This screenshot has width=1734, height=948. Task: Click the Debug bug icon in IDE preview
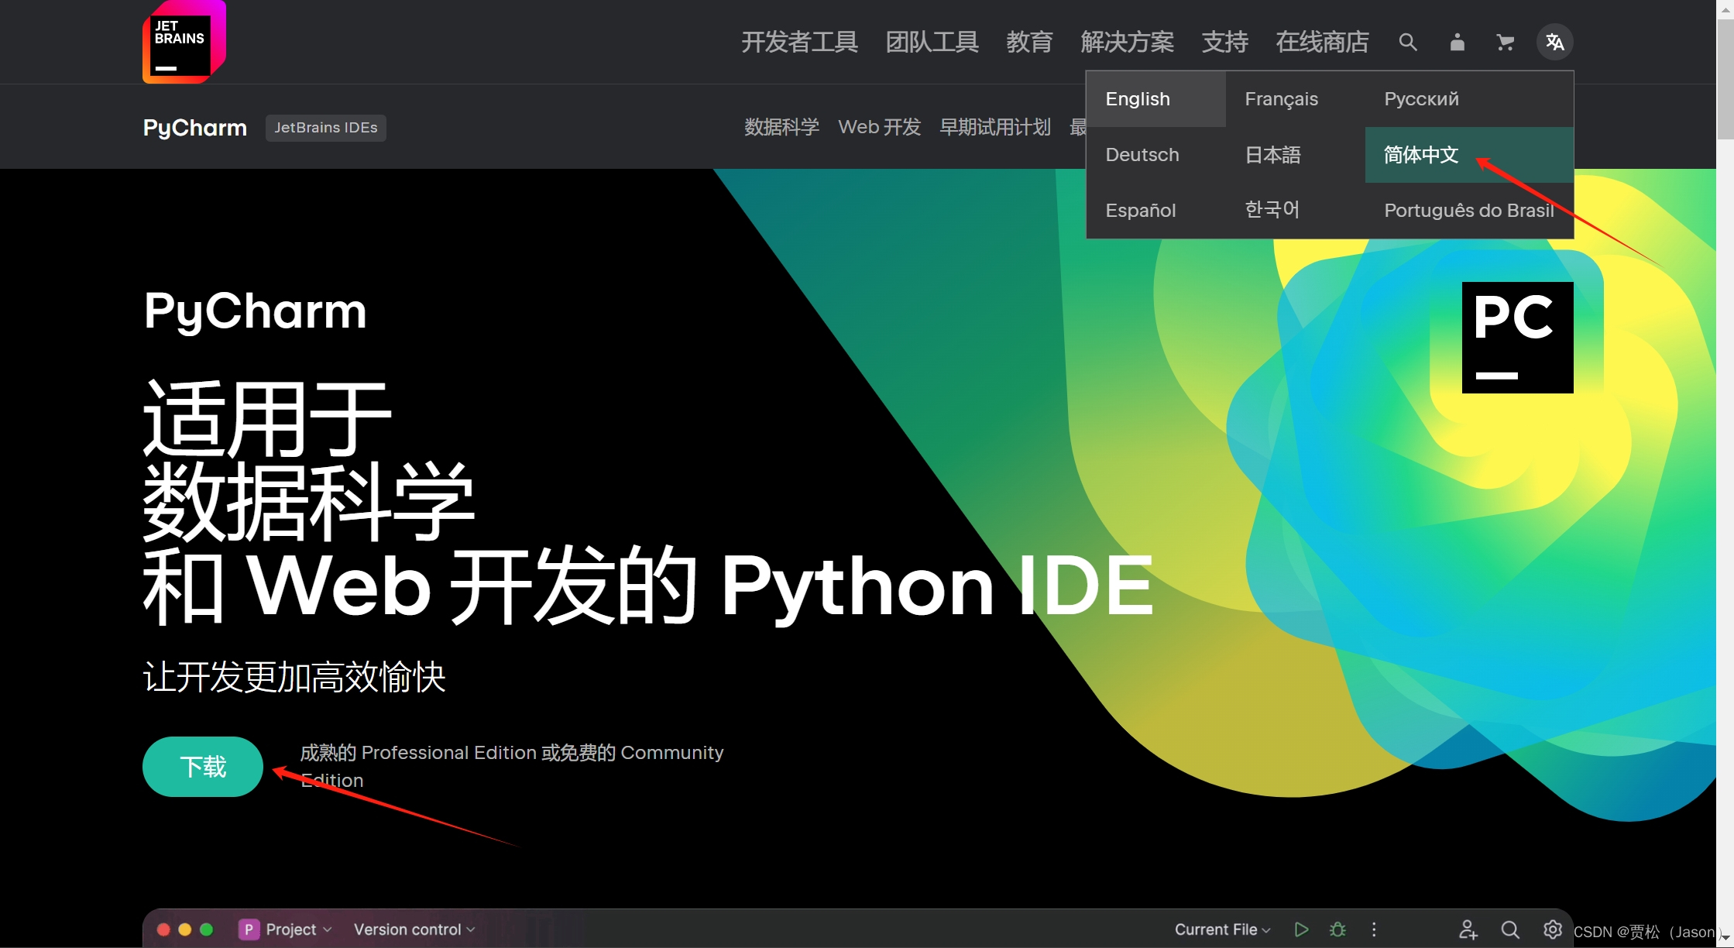[x=1337, y=929]
